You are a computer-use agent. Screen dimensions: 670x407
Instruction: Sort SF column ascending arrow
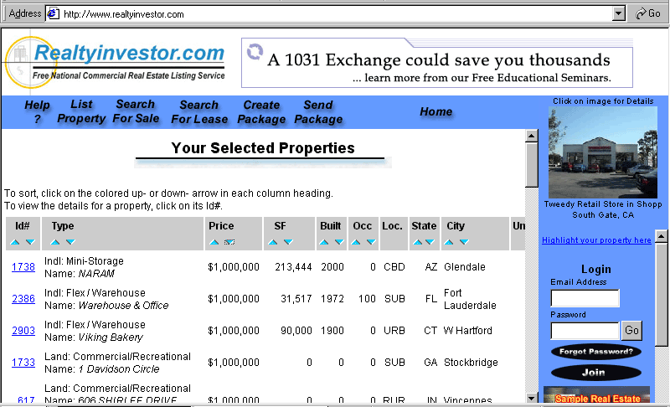(x=273, y=242)
